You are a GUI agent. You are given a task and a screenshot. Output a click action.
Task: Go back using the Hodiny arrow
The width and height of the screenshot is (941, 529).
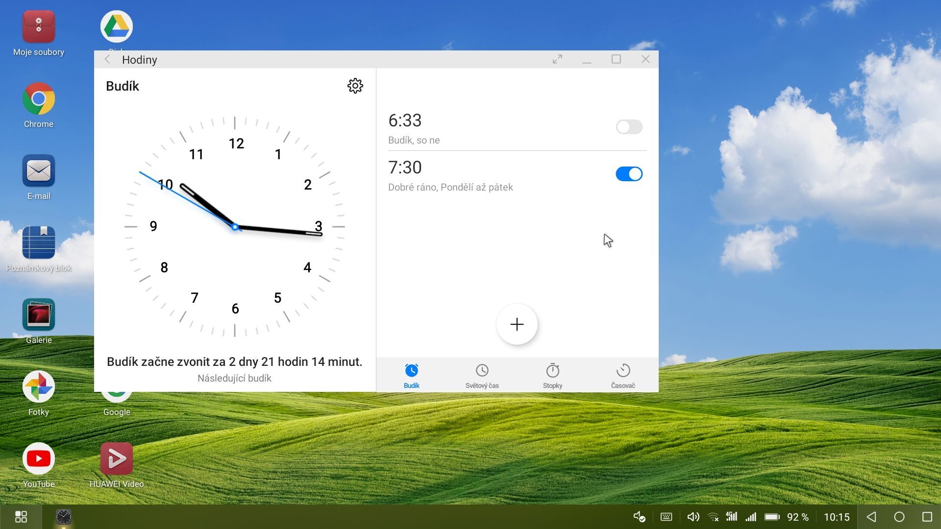[x=107, y=59]
